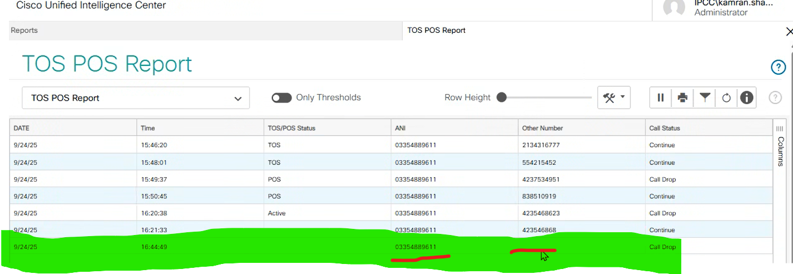Click the blue help question mark
This screenshot has height=274, width=793.
click(x=778, y=67)
